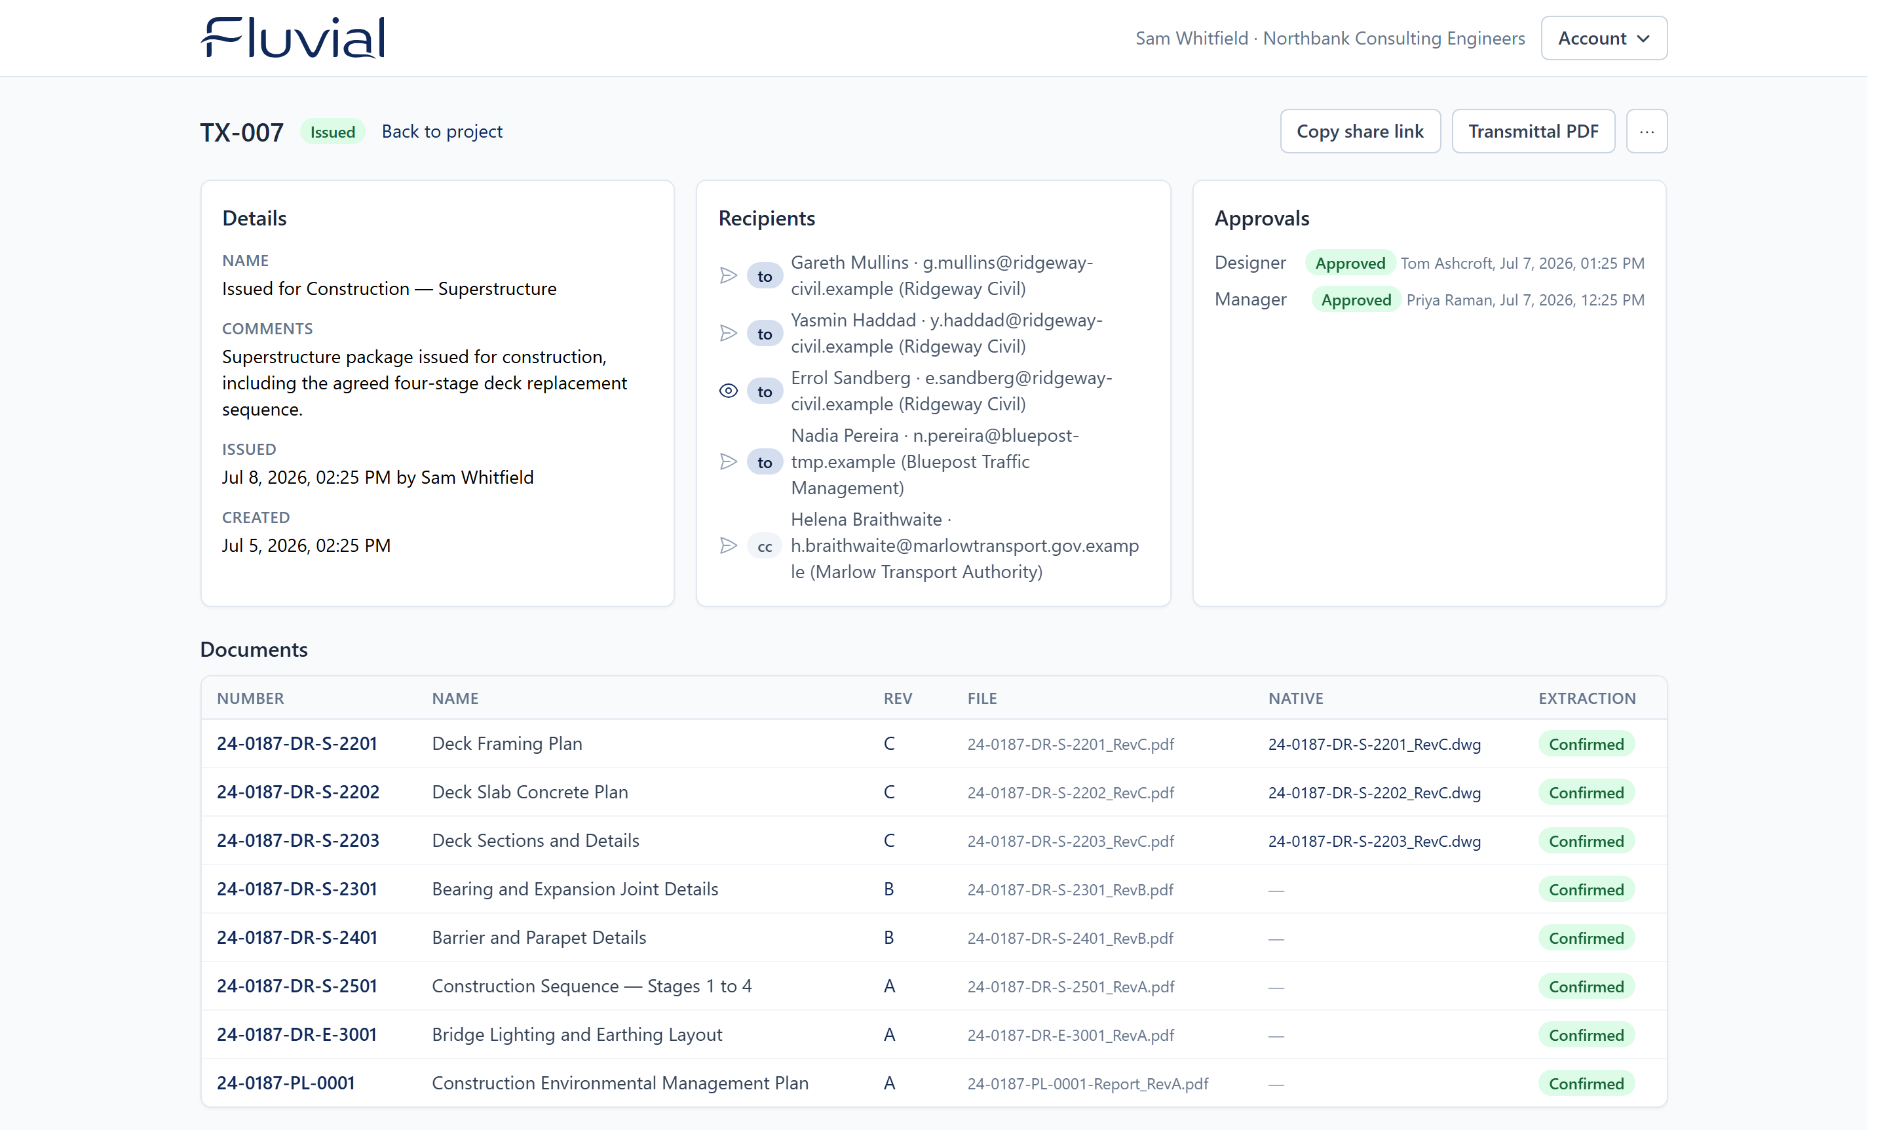Click file 24-0187-DR-S-2301_RevB.pdf
This screenshot has width=1887, height=1130.
tap(1070, 890)
